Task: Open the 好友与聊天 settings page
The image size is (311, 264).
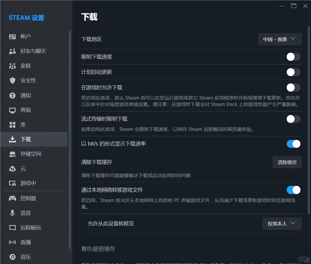Action: (34, 51)
